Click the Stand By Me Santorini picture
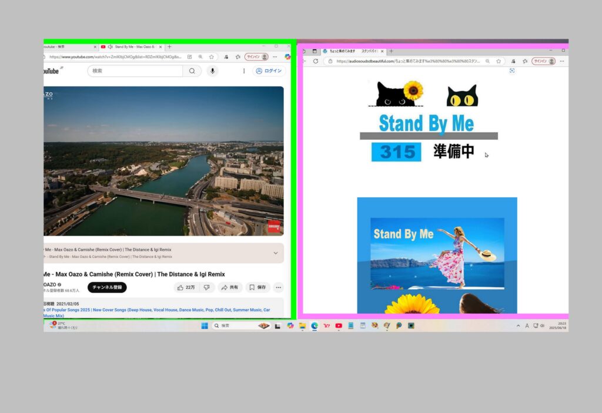 (x=437, y=254)
